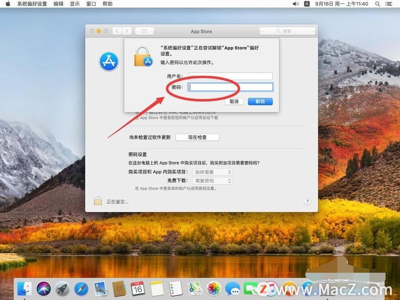The height and width of the screenshot is (300, 400).
Task: Open the Photos app in the Dock
Action: (214, 288)
